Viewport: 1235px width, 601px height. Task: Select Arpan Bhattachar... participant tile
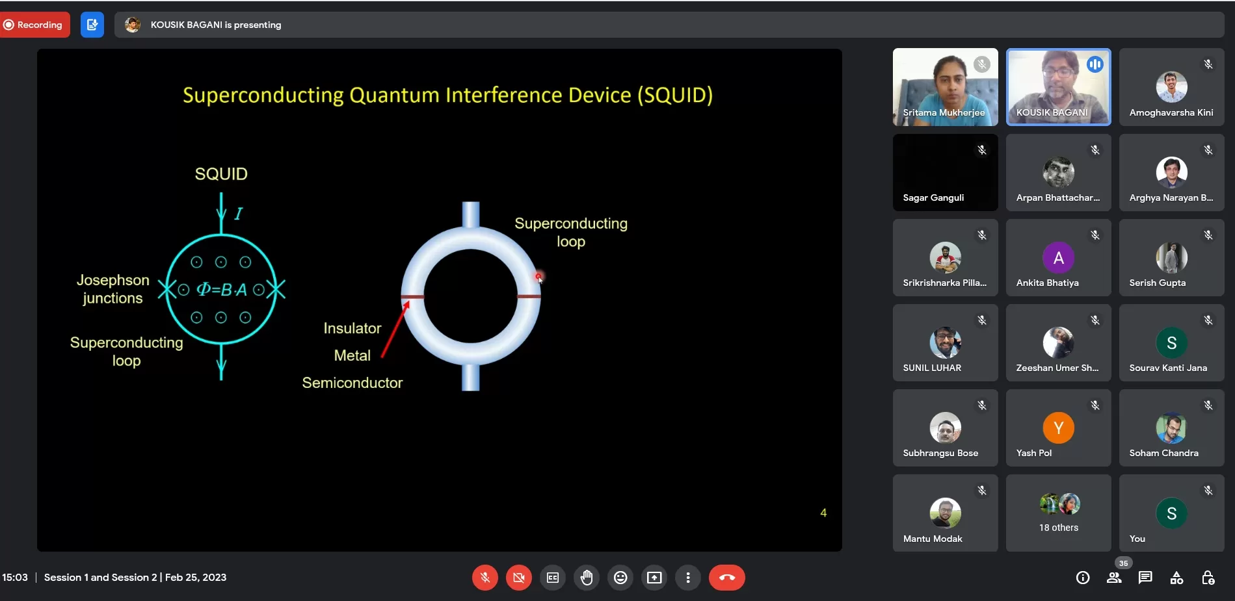coord(1059,172)
